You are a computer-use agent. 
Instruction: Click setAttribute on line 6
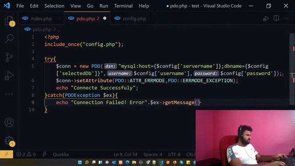coord(94,81)
